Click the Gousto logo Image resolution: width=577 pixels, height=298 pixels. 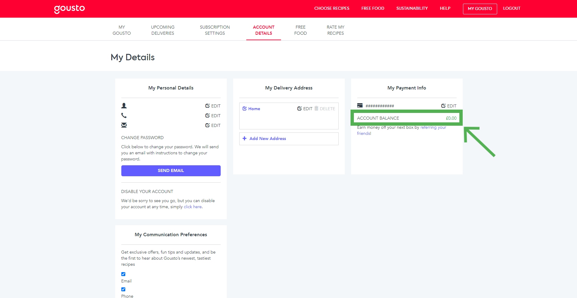point(69,9)
